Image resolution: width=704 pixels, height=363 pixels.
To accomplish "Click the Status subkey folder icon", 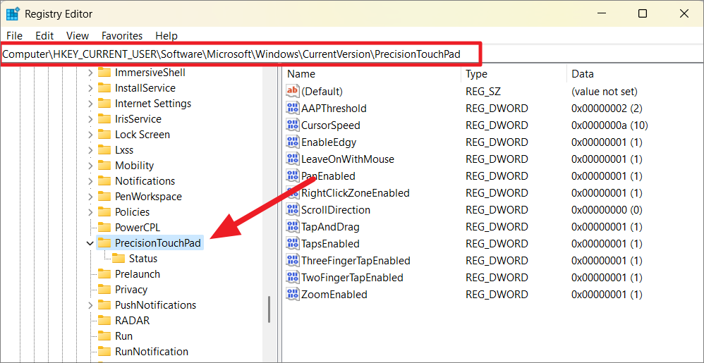I will (118, 259).
